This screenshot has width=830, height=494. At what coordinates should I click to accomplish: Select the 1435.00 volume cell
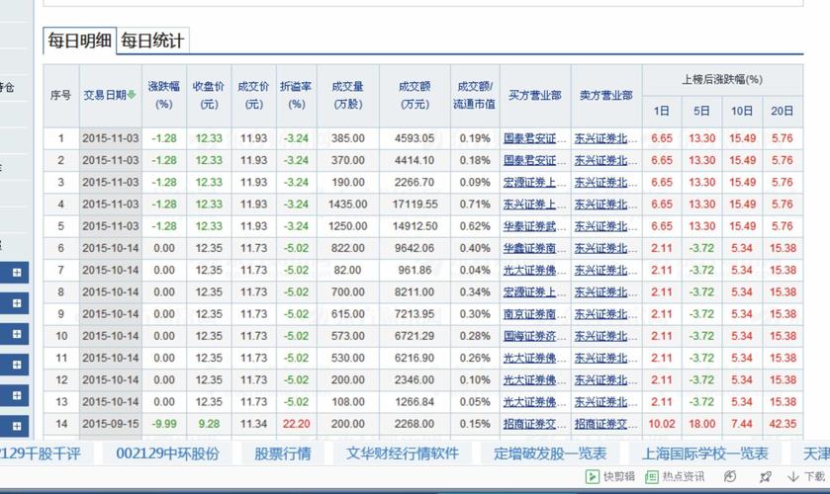tap(348, 205)
